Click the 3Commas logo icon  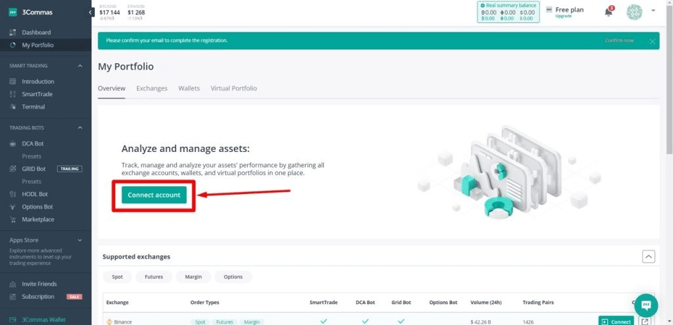13,12
